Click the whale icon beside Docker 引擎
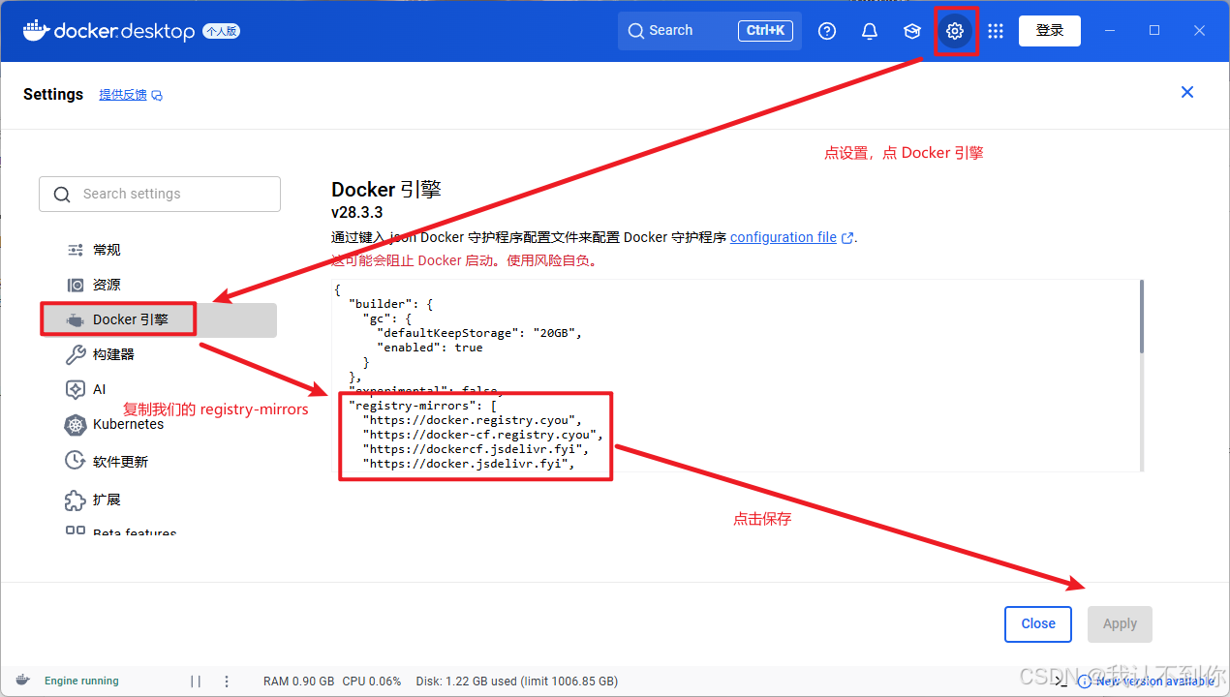The width and height of the screenshot is (1230, 697). 76,319
